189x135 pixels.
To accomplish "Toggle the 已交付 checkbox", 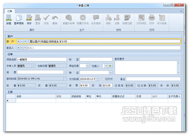I will (x=103, y=79).
